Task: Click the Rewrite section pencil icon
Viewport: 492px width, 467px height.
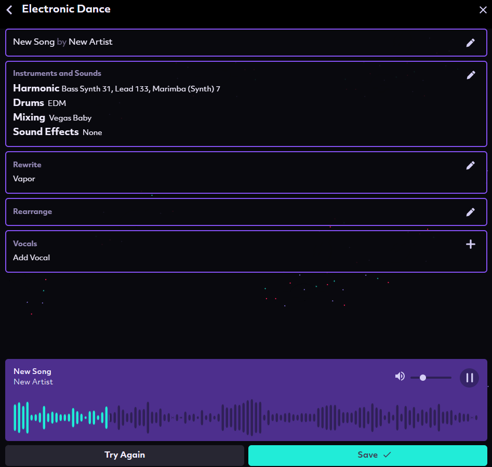Action: [x=470, y=165]
